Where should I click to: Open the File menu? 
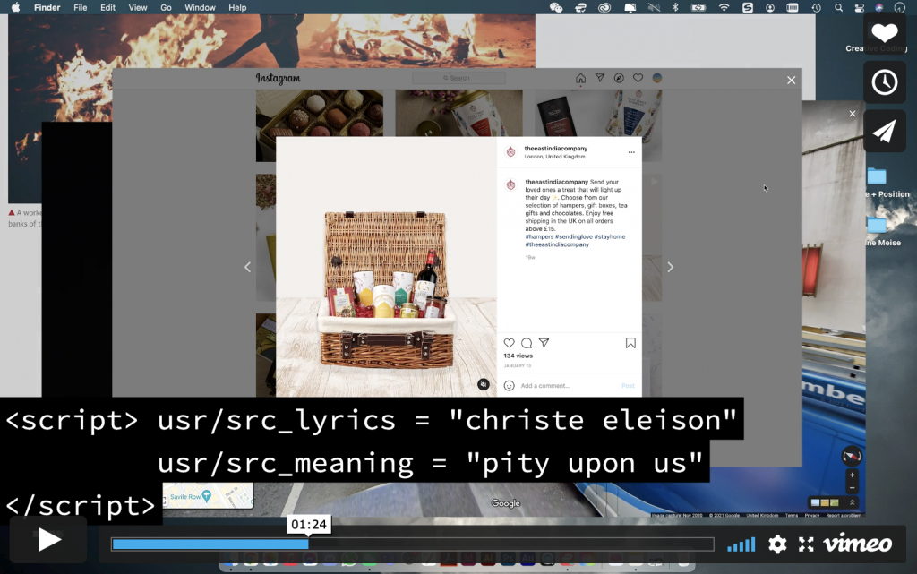tap(80, 7)
